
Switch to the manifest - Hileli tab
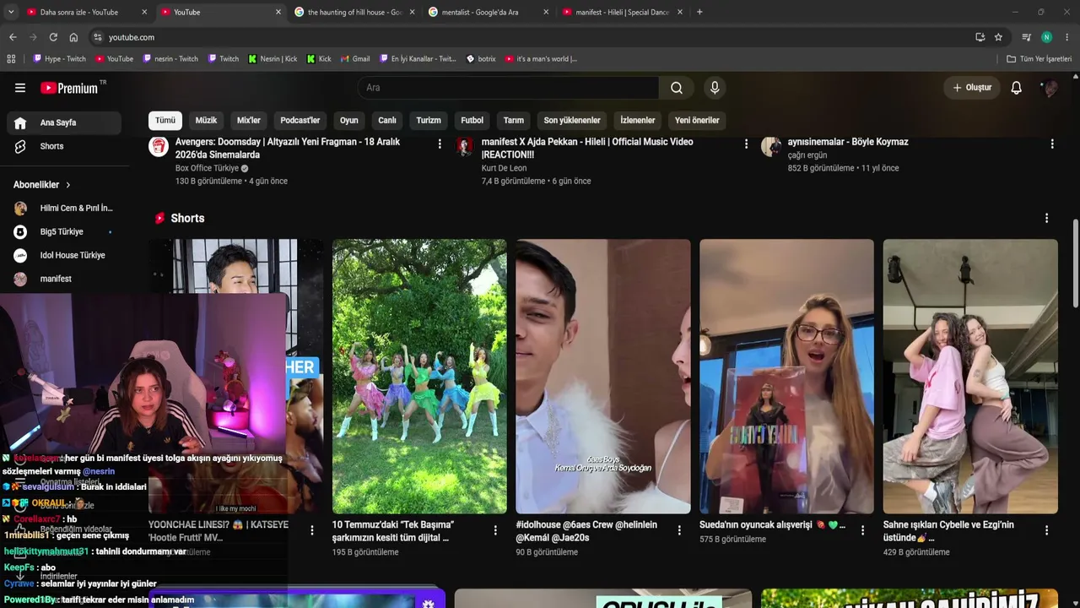pyautogui.click(x=621, y=12)
